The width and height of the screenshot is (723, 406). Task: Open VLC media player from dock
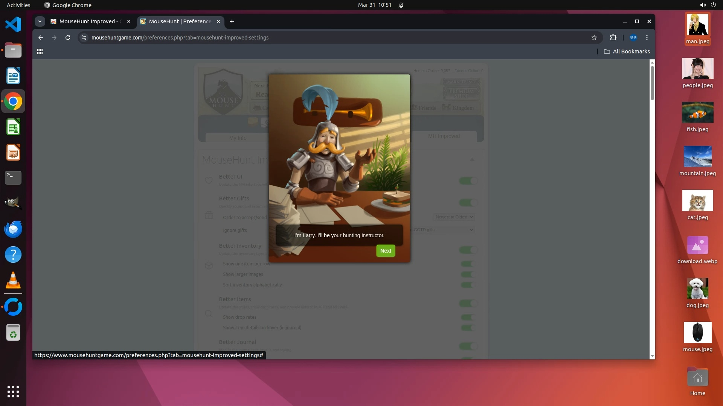[x=13, y=281]
